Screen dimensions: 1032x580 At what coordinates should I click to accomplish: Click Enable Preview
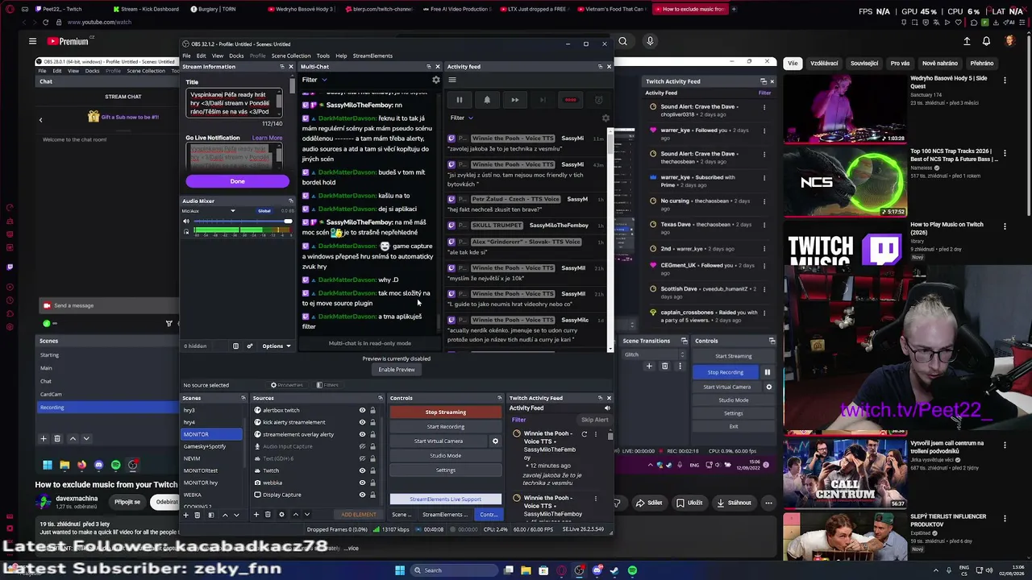pyautogui.click(x=397, y=370)
